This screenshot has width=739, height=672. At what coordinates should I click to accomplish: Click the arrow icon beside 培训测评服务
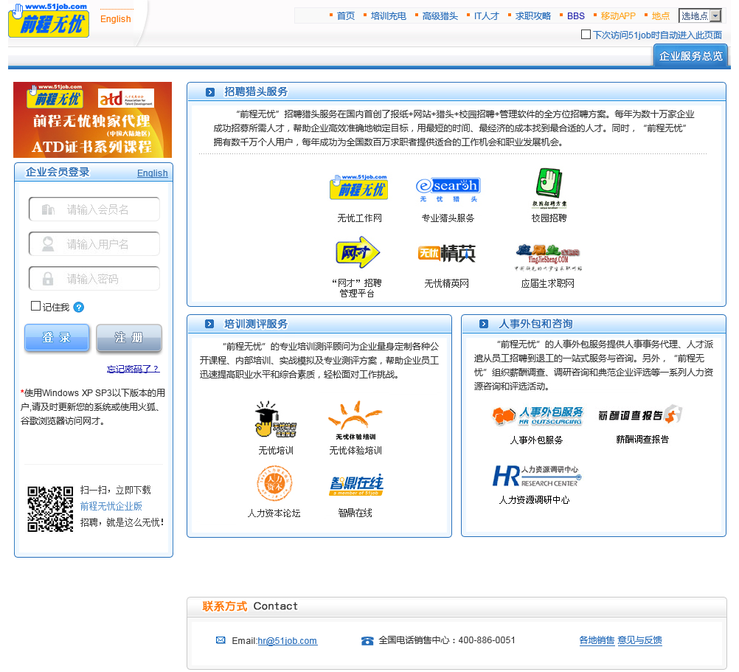point(209,324)
